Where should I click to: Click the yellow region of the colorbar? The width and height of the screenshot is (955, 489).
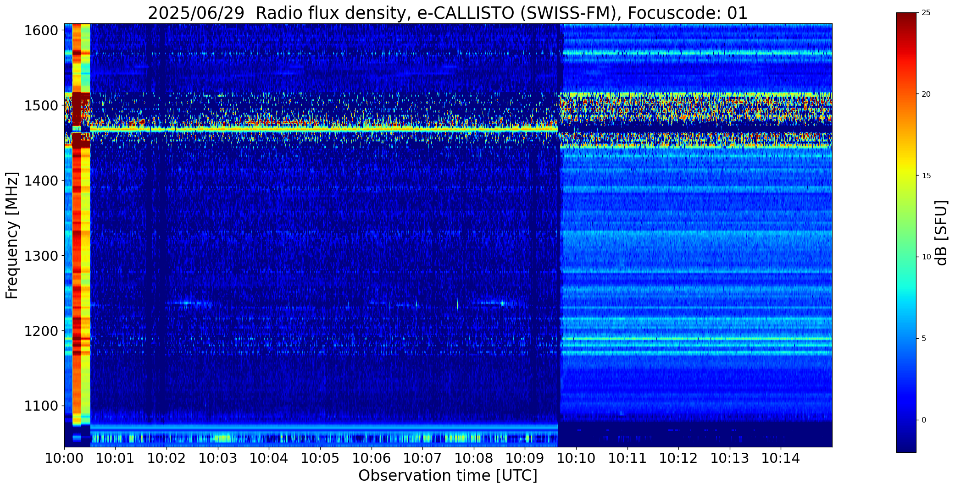coord(906,172)
